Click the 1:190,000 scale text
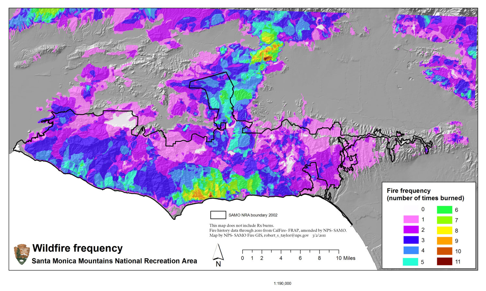Image resolution: width=486 pixels, height=291 pixels. (x=283, y=283)
